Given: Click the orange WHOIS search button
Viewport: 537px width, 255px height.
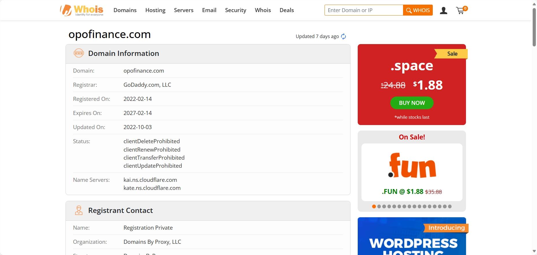Looking at the screenshot, I should click(418, 10).
